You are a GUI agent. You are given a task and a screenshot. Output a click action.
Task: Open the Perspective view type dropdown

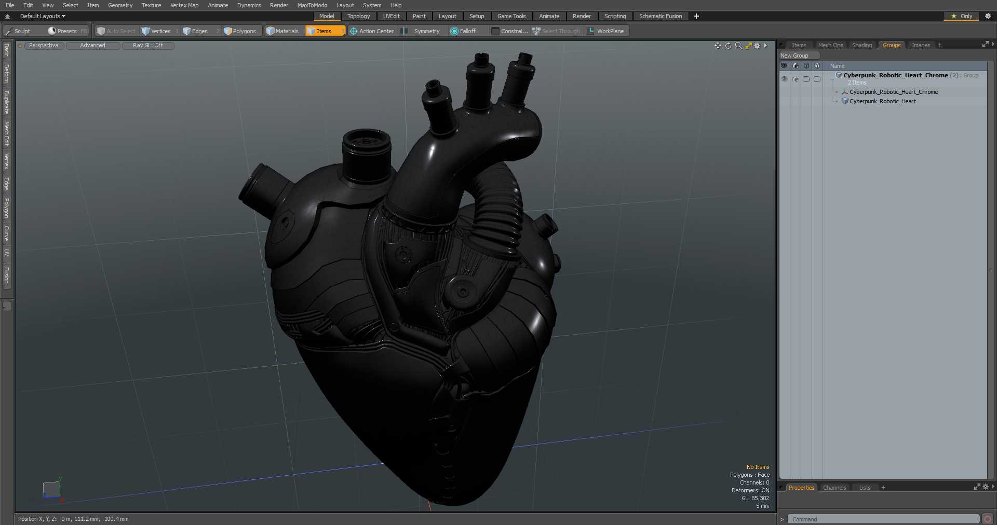44,46
